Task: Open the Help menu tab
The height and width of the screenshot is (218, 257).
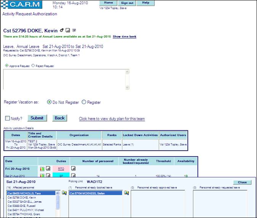Action: pyautogui.click(x=145, y=3)
